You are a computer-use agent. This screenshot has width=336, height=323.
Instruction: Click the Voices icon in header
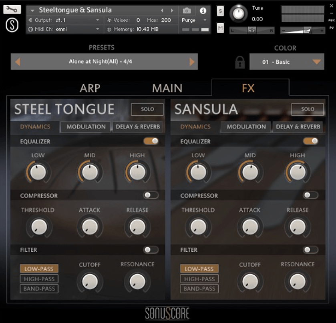109,20
